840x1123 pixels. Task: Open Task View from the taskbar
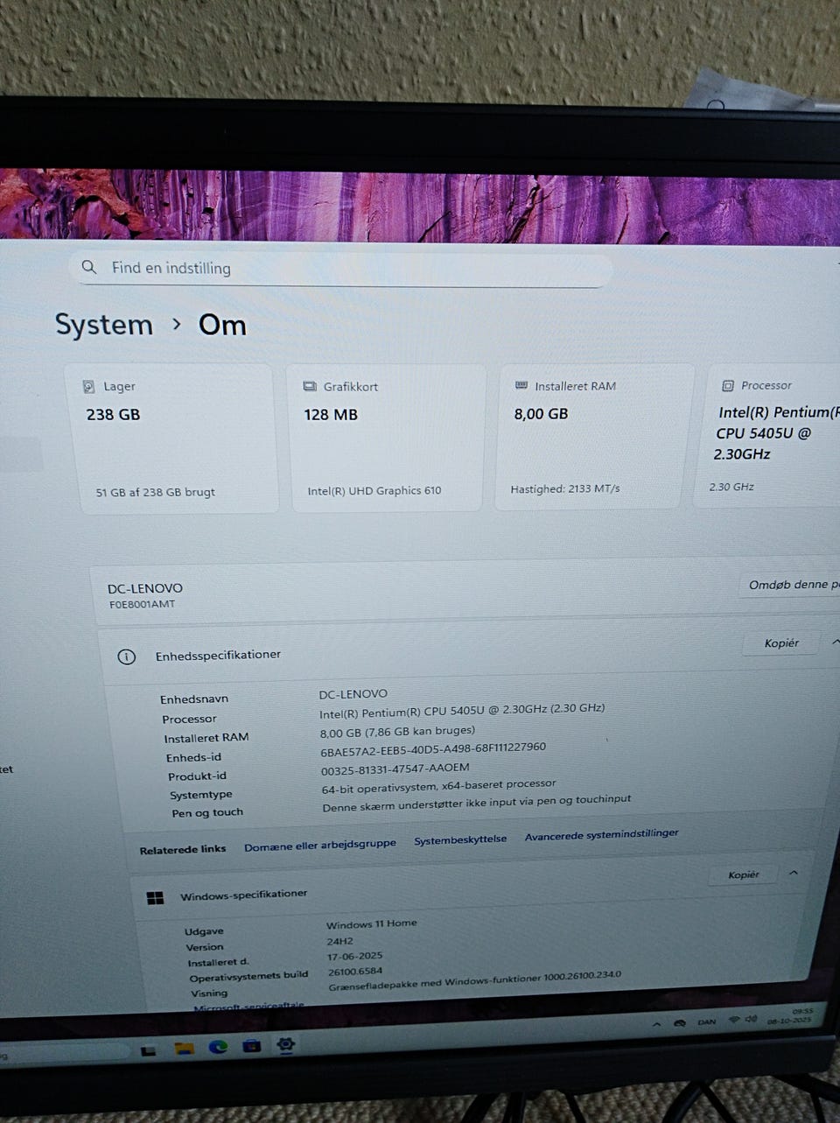[149, 1050]
